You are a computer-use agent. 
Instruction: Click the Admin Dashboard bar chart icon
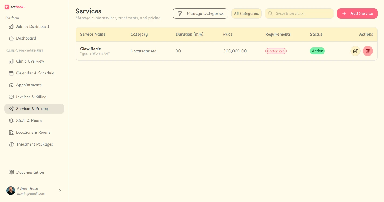coord(11,26)
